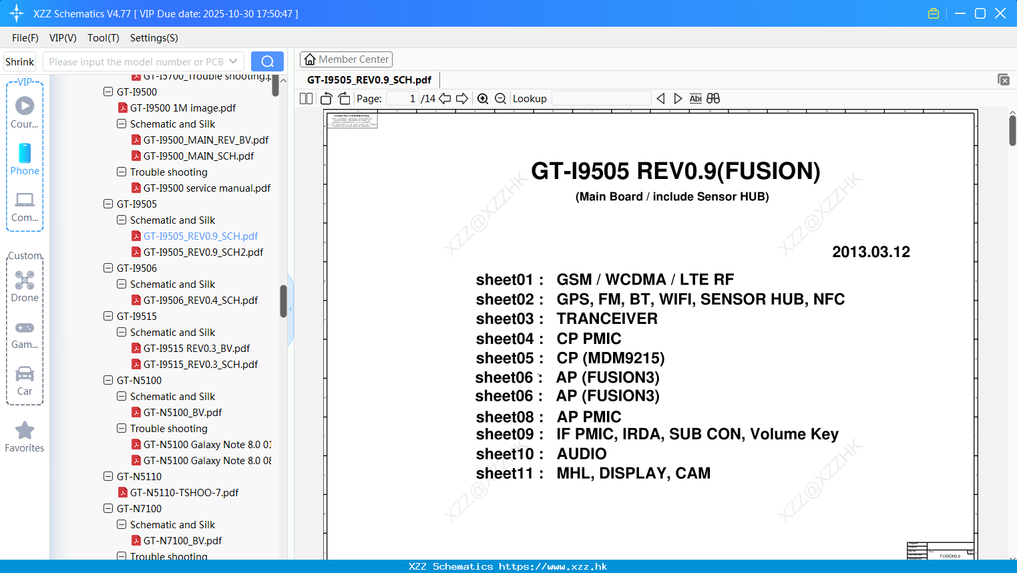Click the blue search button
This screenshot has width=1017, height=573.
(x=267, y=61)
